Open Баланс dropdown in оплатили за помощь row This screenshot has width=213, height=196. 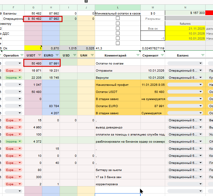coord(185,134)
